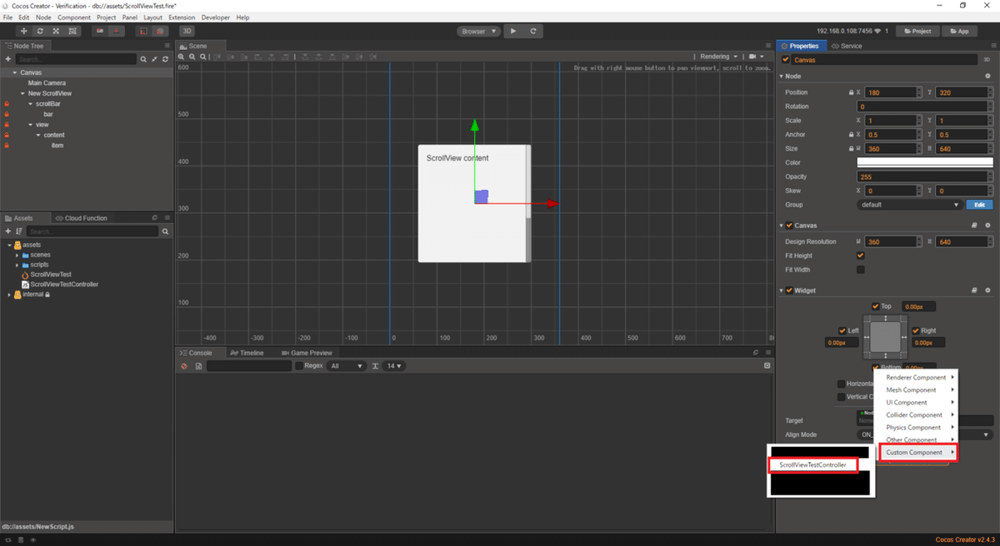Collapse the view node
The image size is (1000, 546).
point(31,125)
